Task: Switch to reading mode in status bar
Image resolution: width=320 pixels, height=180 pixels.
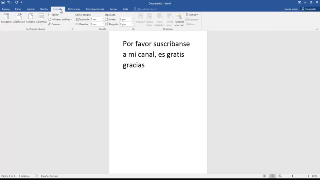Action: pyautogui.click(x=265, y=176)
